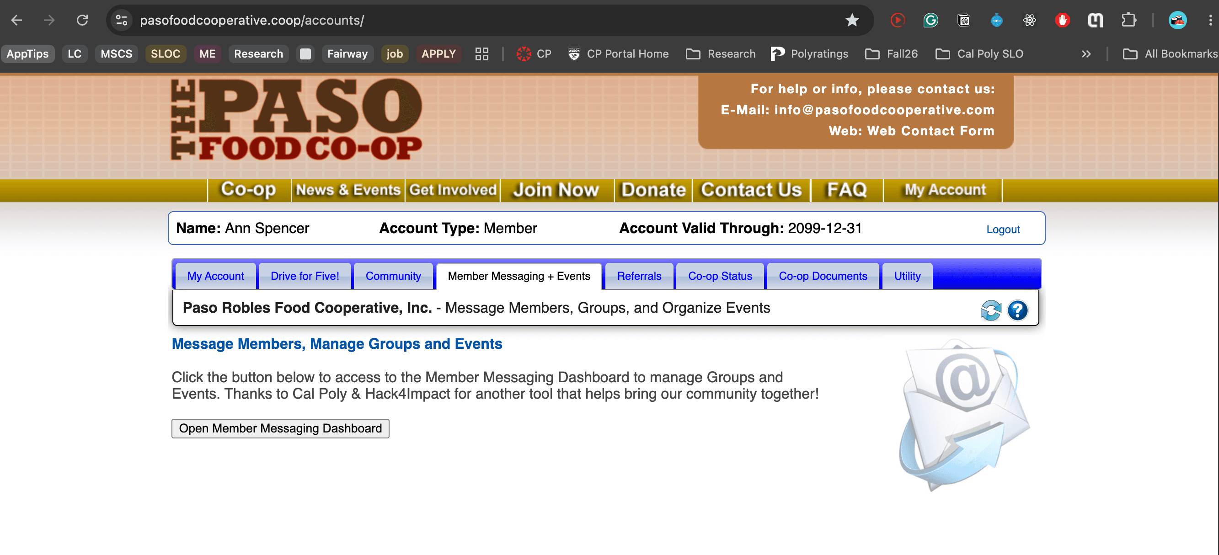Viewport: 1219px width, 555px height.
Task: Open the blue question mark help icon
Action: tap(1017, 310)
